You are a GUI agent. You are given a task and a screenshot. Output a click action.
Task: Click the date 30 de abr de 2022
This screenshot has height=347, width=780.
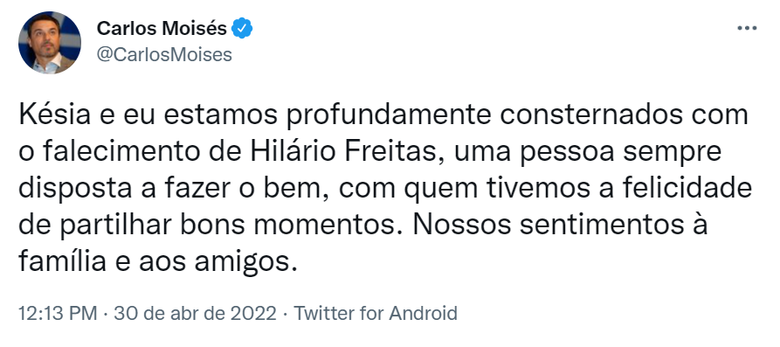(x=195, y=314)
